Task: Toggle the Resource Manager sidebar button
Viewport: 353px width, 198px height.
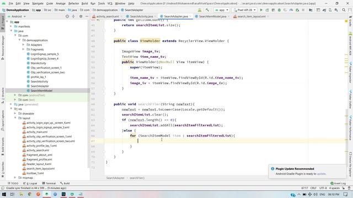Action: click(3, 47)
